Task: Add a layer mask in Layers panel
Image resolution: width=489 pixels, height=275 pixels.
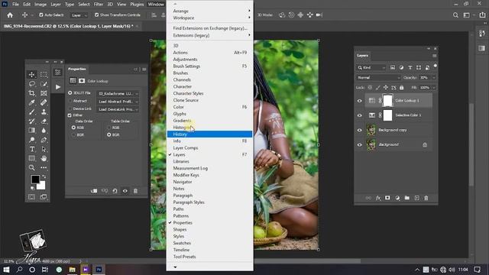Action: [x=387, y=198]
